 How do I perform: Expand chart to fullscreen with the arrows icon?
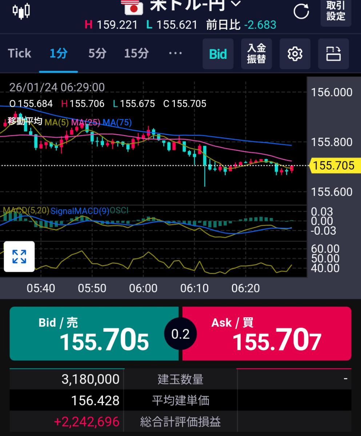[x=19, y=257]
